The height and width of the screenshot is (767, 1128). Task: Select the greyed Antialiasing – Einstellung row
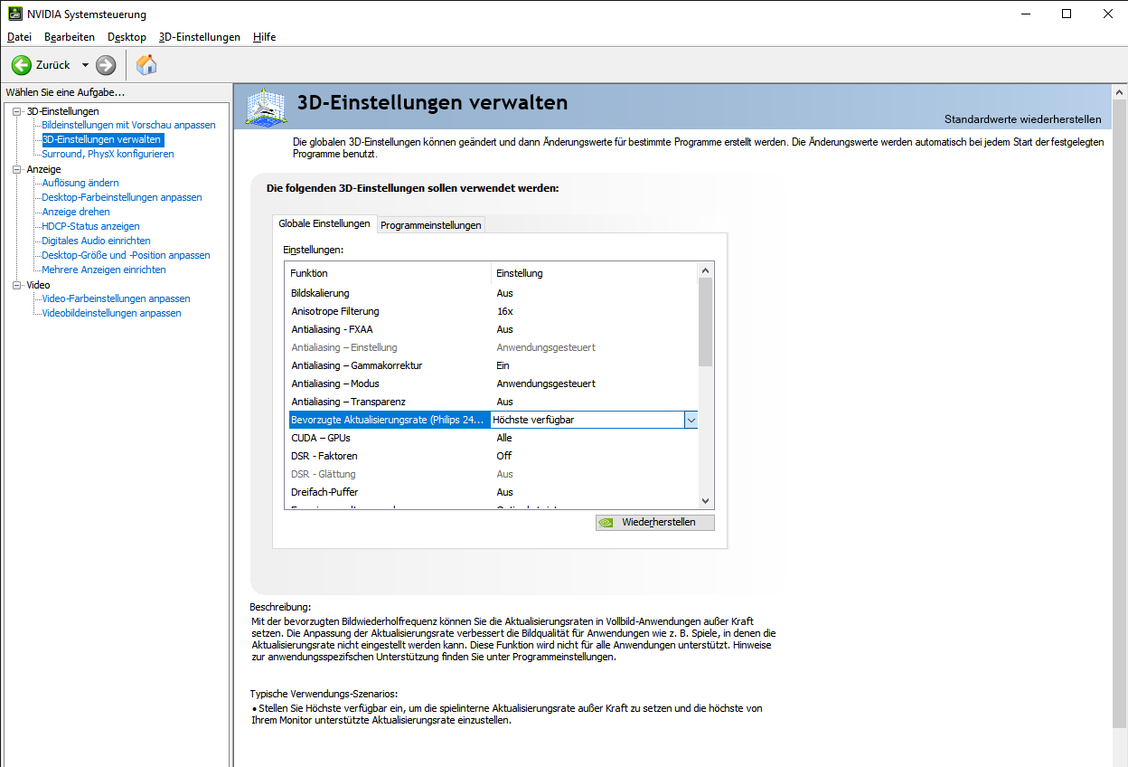[x=493, y=347]
